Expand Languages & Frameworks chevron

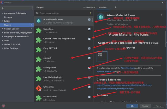point(2,37)
